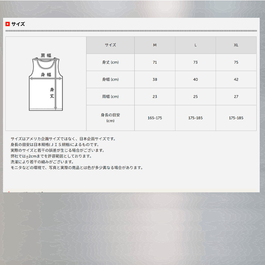The width and height of the screenshot is (265, 265).
Task: Click the value 27 in the table
Action: (236, 97)
